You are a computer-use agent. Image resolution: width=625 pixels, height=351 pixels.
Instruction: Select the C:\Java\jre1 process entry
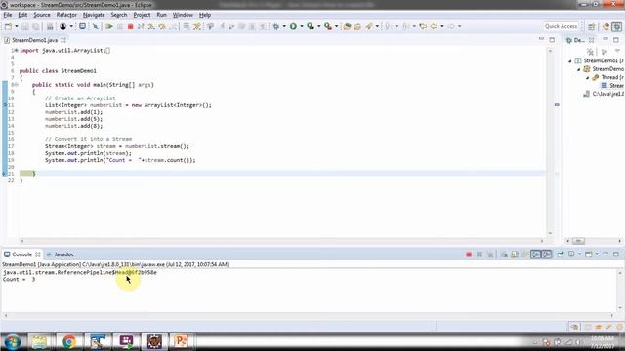click(604, 94)
